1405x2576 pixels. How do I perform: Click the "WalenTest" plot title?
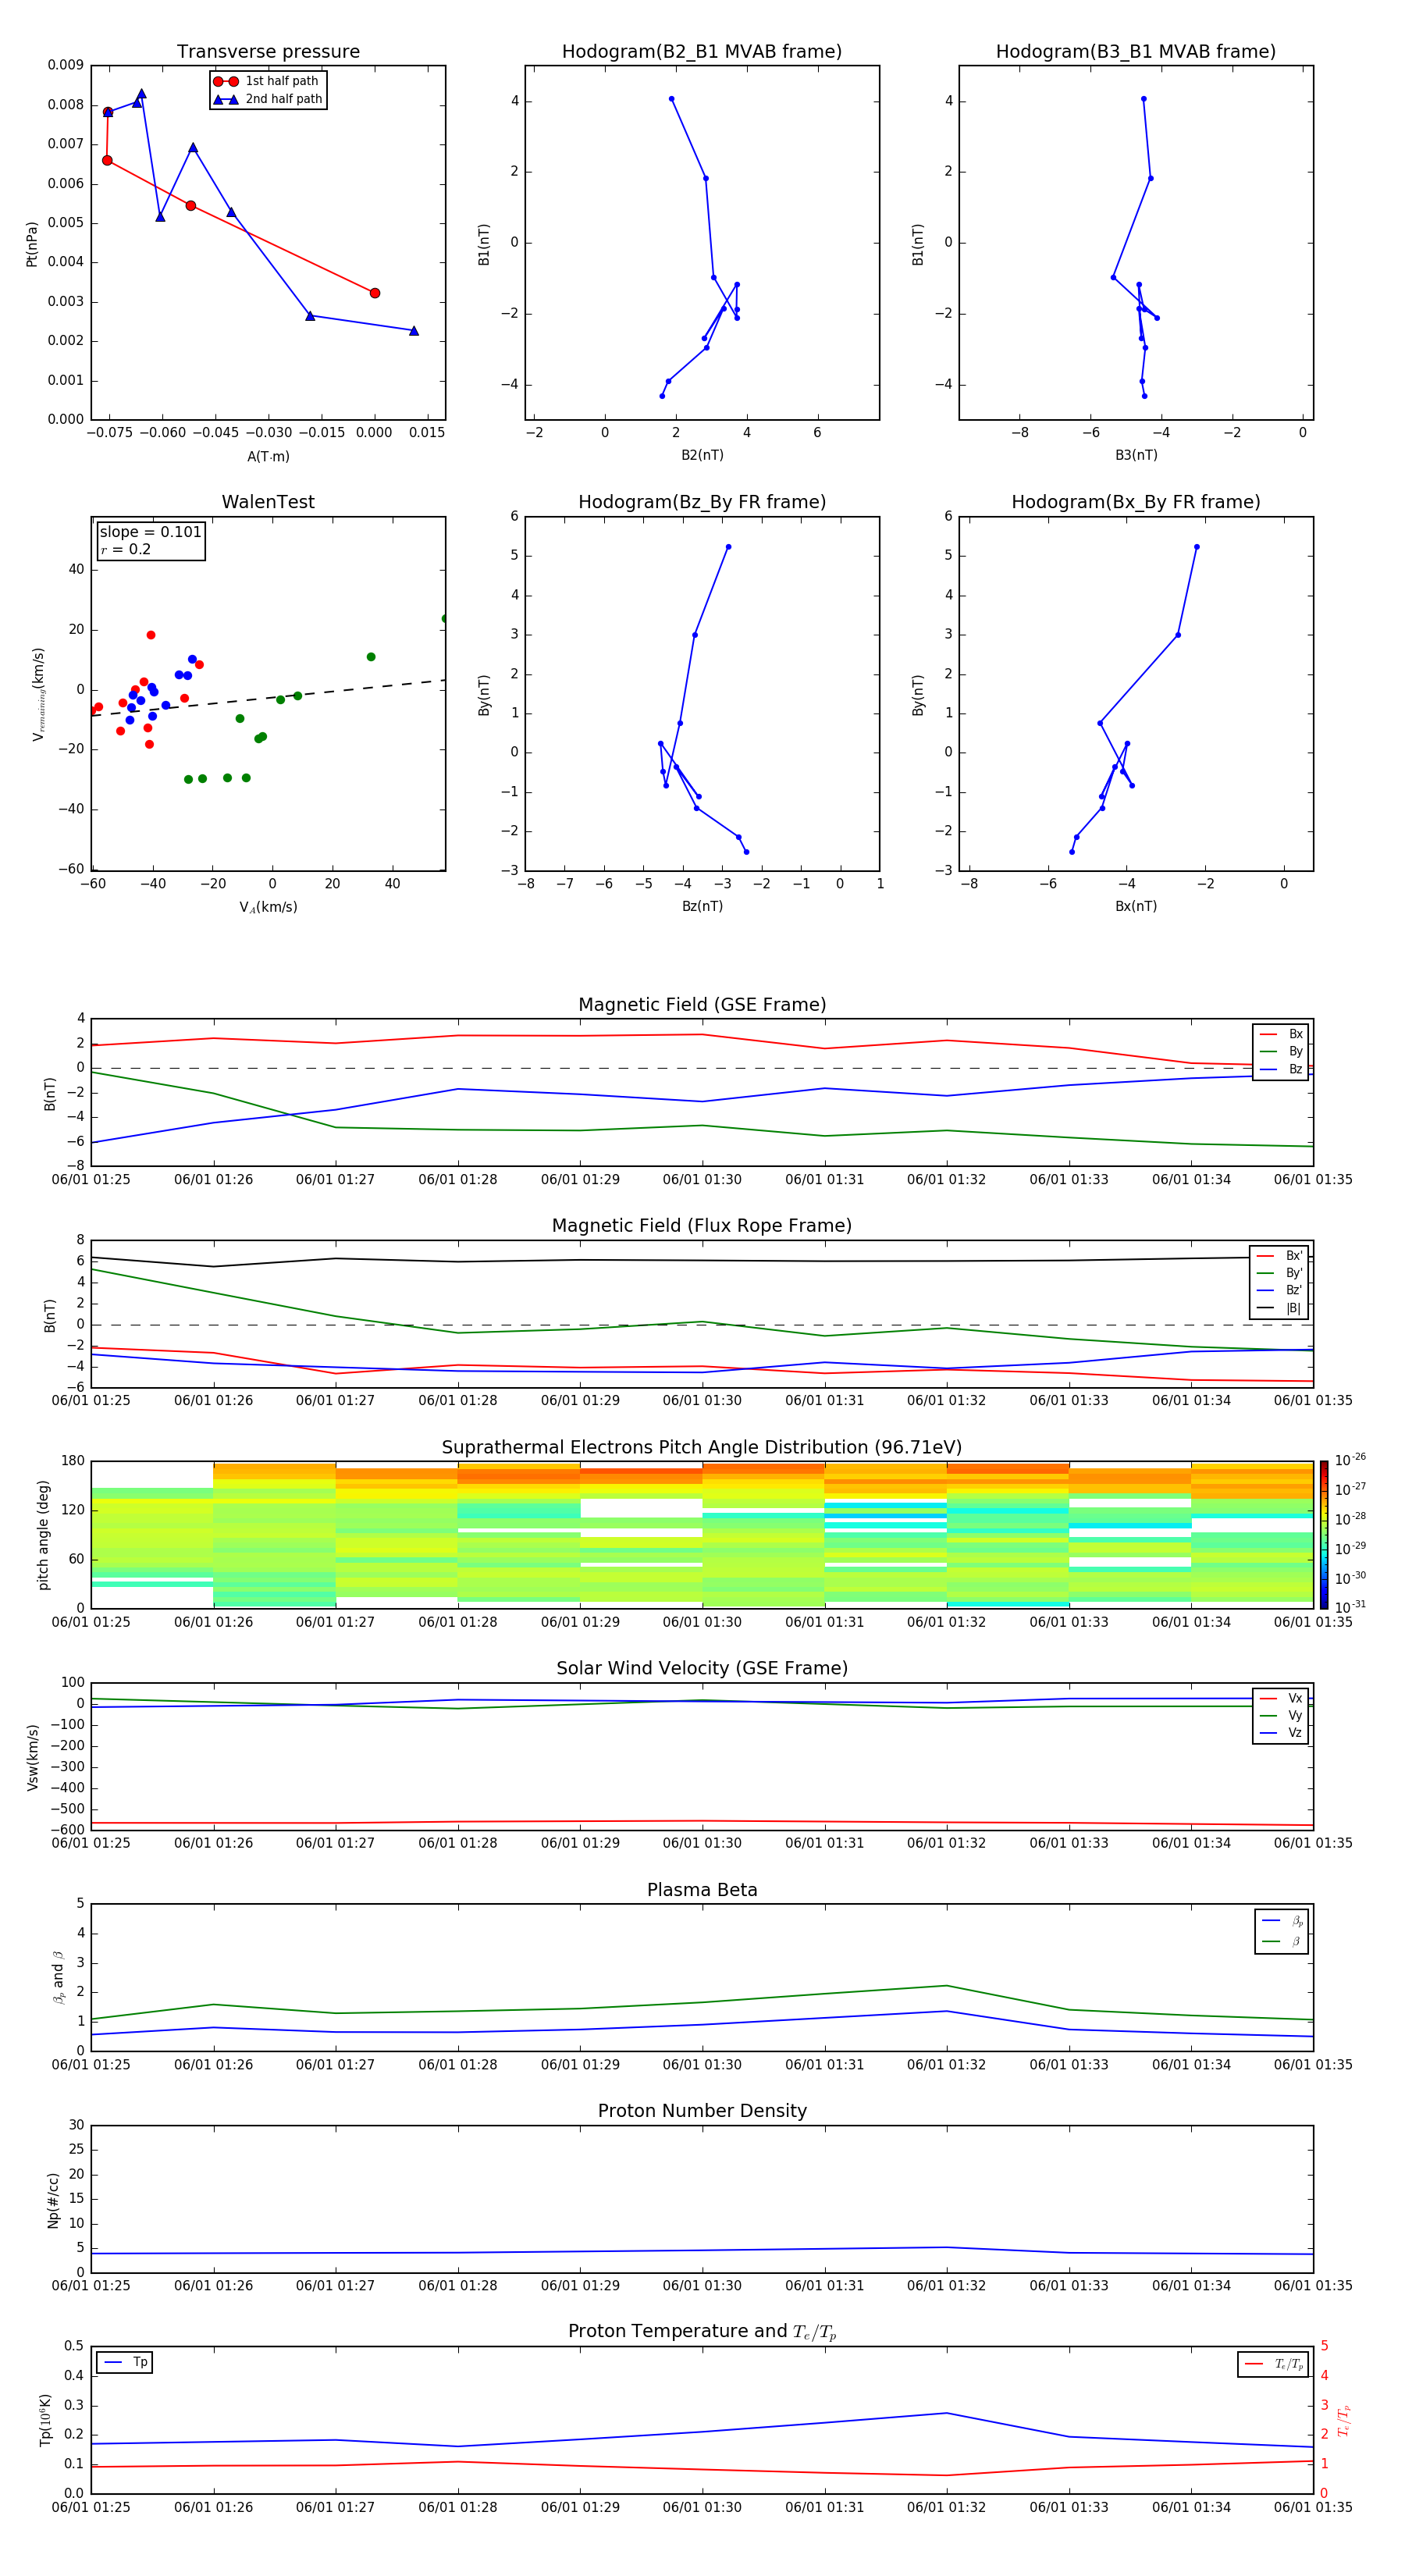pos(268,502)
